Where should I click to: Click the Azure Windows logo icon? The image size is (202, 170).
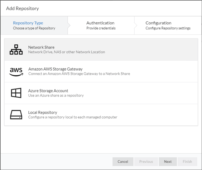(x=16, y=93)
